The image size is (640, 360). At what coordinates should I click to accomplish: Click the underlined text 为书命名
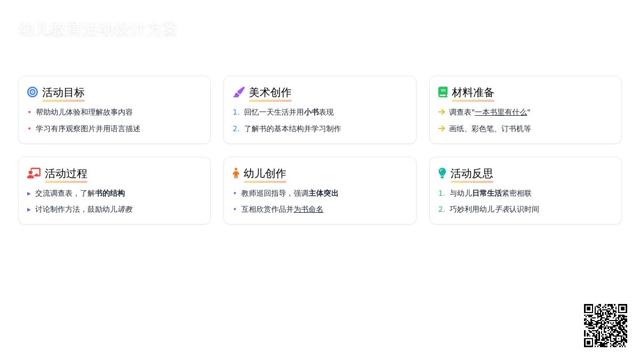coord(308,210)
